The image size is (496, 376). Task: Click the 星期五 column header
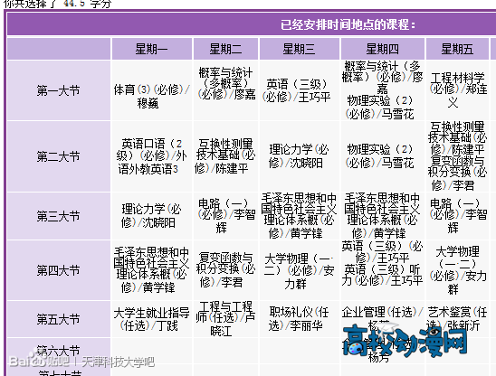click(x=457, y=49)
